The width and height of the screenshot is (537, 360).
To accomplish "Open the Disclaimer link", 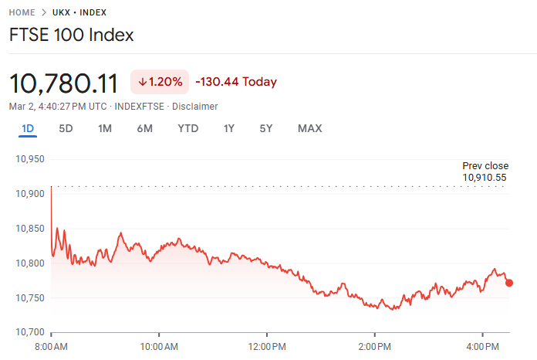I will [x=194, y=106].
